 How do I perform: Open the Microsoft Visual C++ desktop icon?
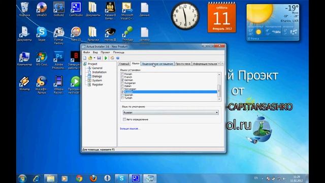(x=127, y=11)
